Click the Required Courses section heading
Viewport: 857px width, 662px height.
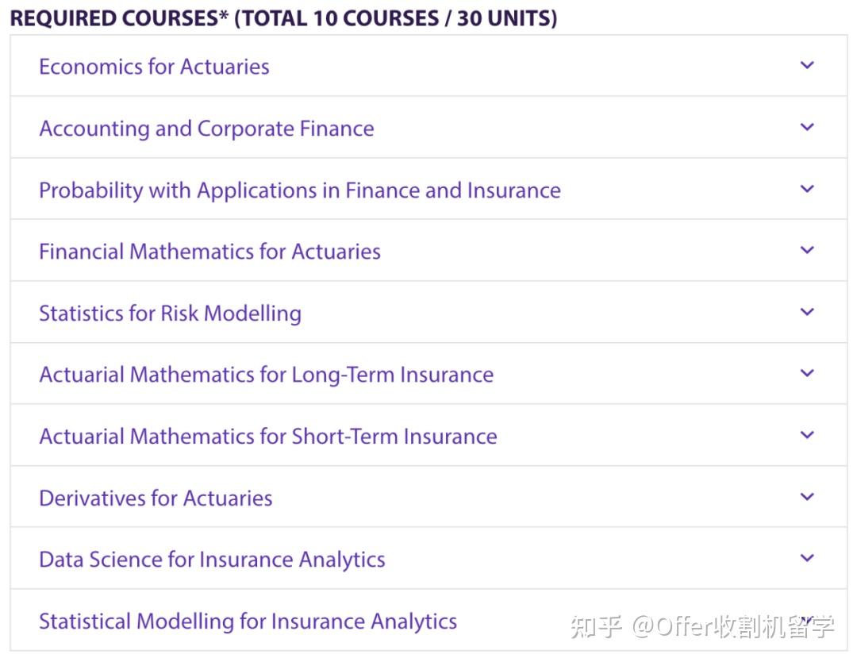[283, 18]
